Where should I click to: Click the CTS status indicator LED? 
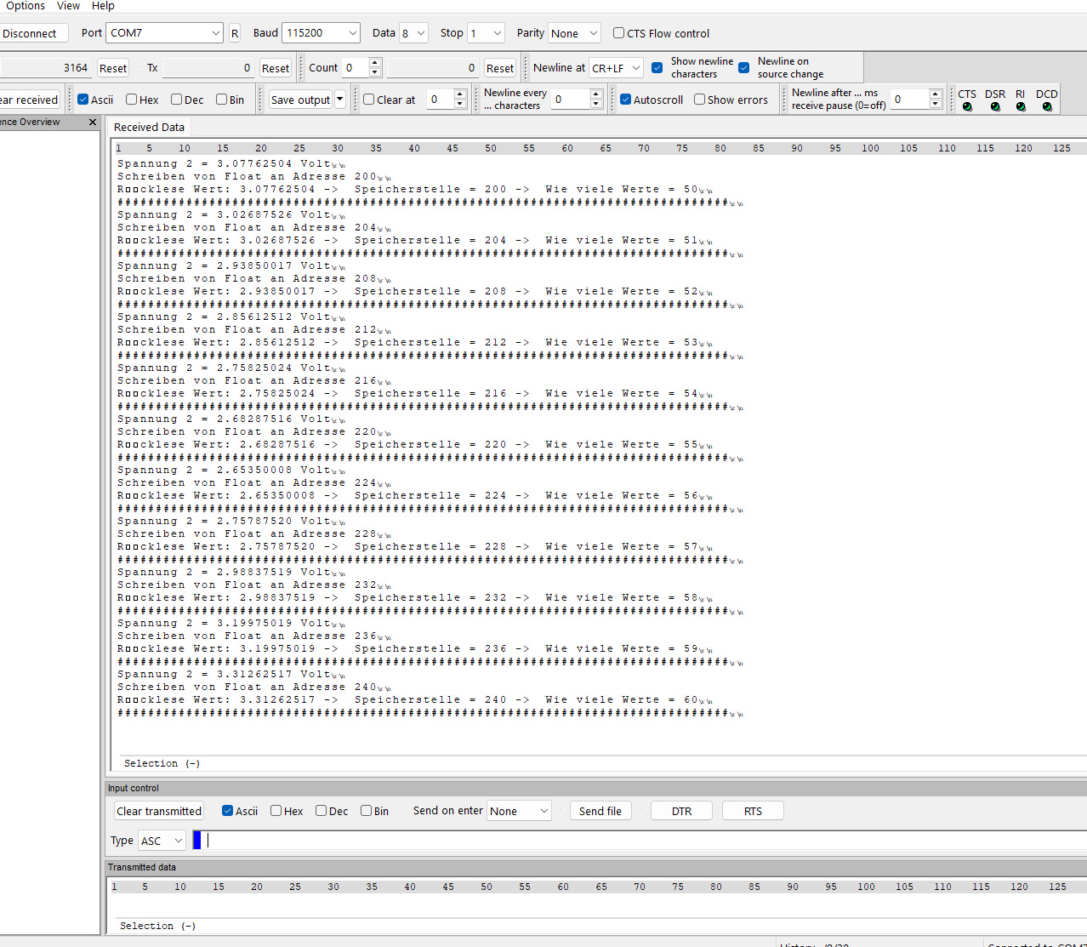pos(967,106)
